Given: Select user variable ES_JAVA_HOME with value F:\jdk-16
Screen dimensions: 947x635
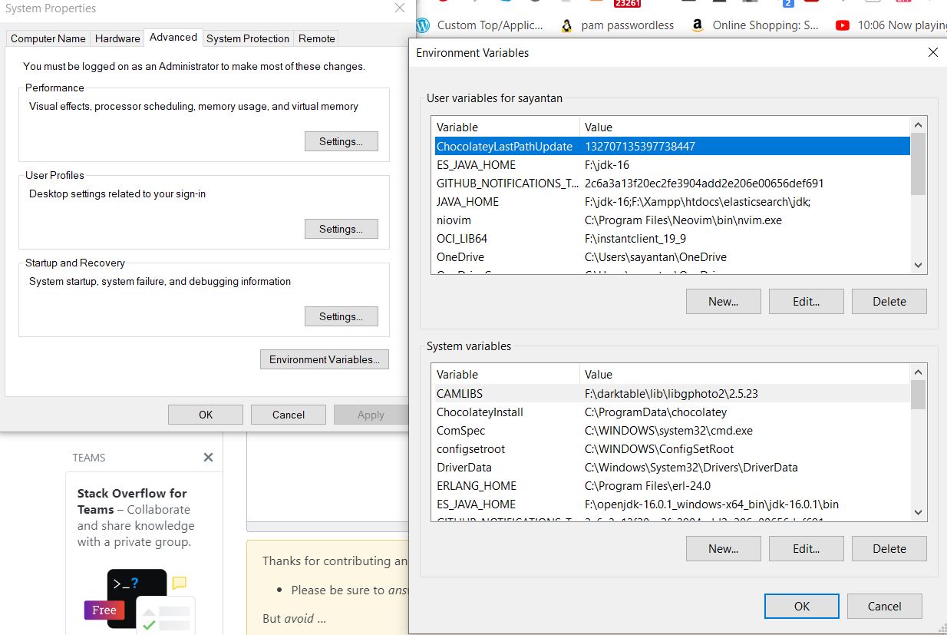Looking at the screenshot, I should (x=671, y=165).
